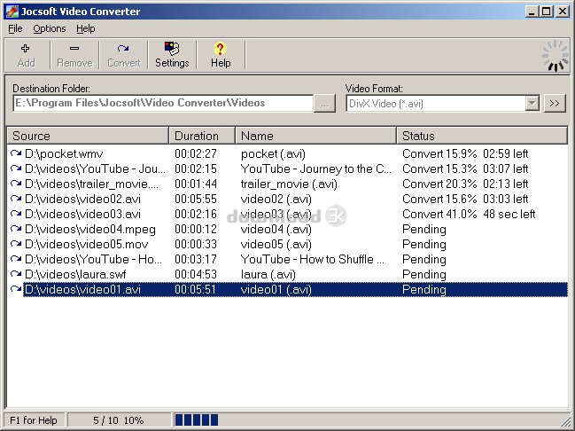Click the duration 00:00:12 cell

coord(196,229)
